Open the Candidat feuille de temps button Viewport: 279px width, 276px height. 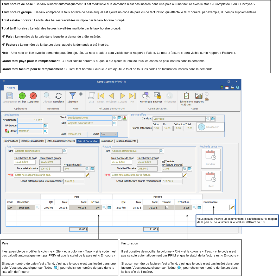point(211,158)
